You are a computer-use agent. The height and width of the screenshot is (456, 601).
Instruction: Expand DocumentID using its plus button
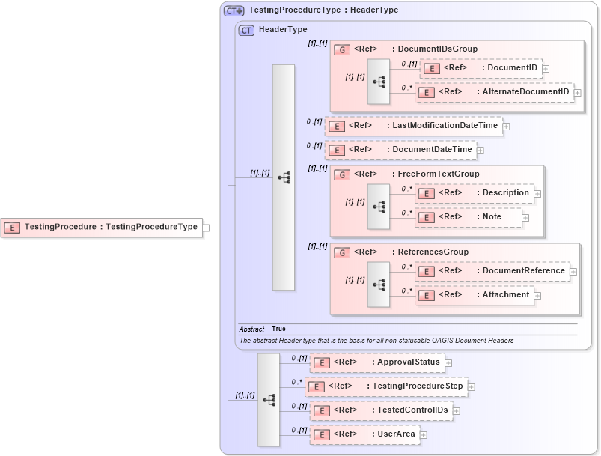tap(546, 70)
